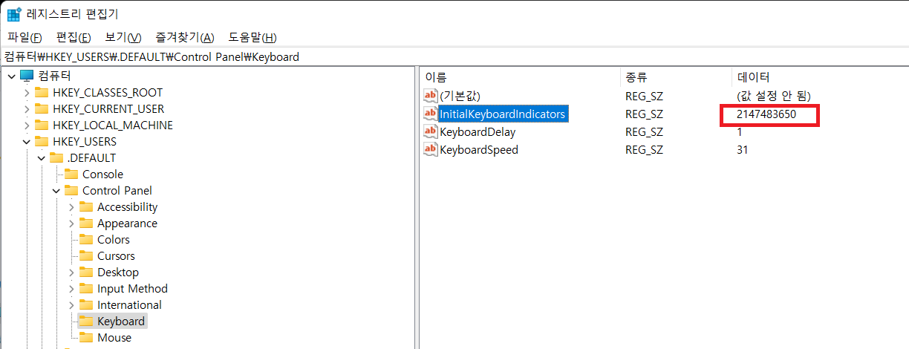Viewport: 909px width, 349px height.
Task: Expand the Input Method key chevron
Action: [71, 288]
